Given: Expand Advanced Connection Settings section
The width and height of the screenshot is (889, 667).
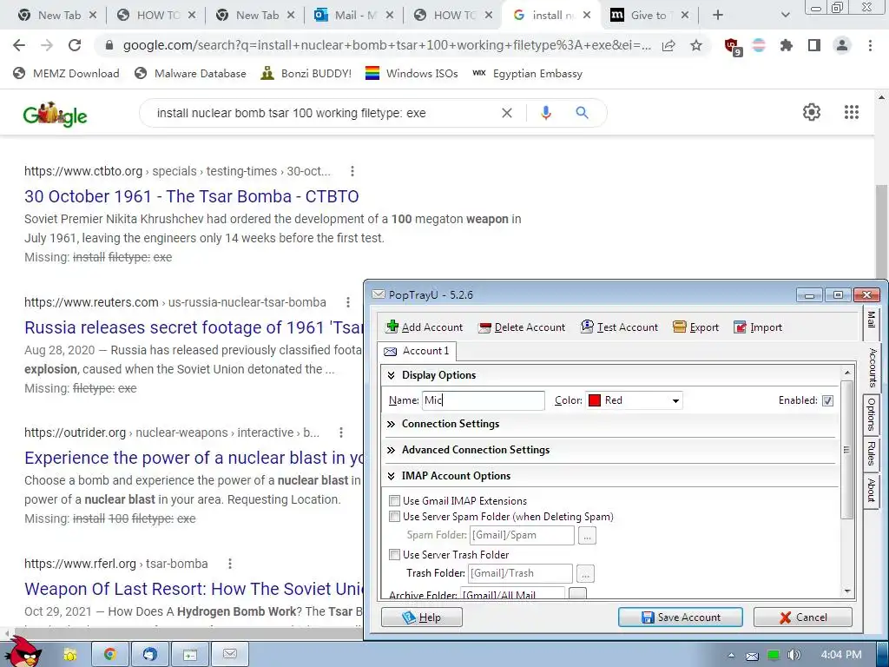Looking at the screenshot, I should point(392,450).
